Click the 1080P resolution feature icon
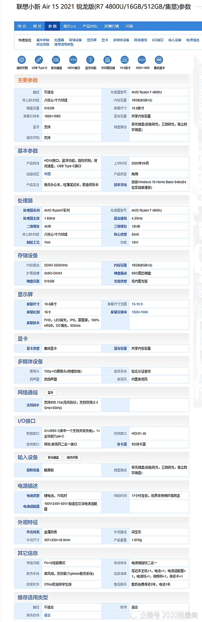 point(142,60)
